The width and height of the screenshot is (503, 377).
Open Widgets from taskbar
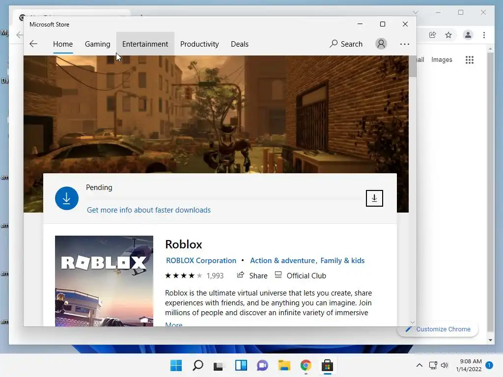point(241,365)
